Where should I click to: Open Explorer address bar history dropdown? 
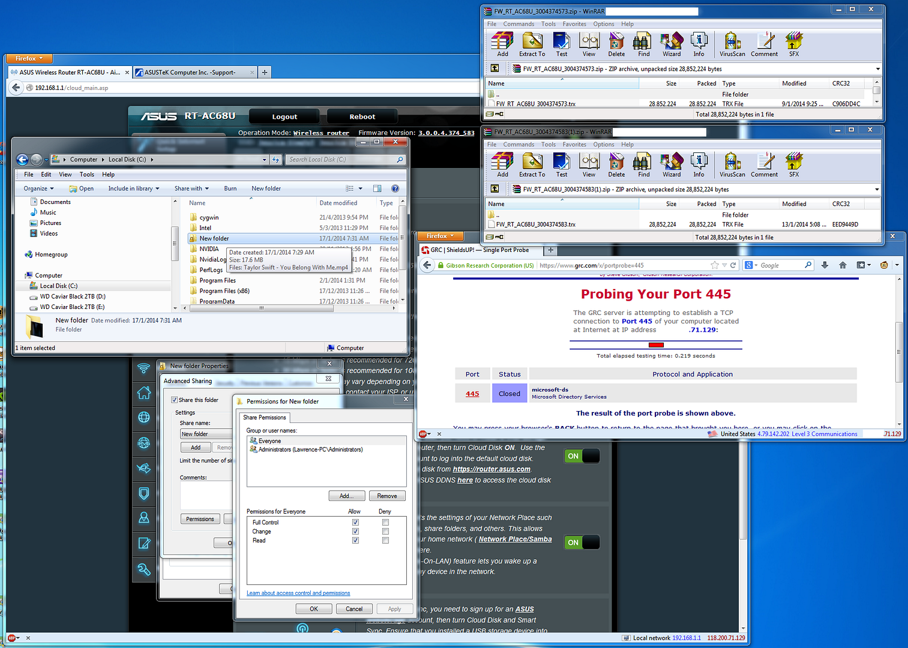point(264,160)
